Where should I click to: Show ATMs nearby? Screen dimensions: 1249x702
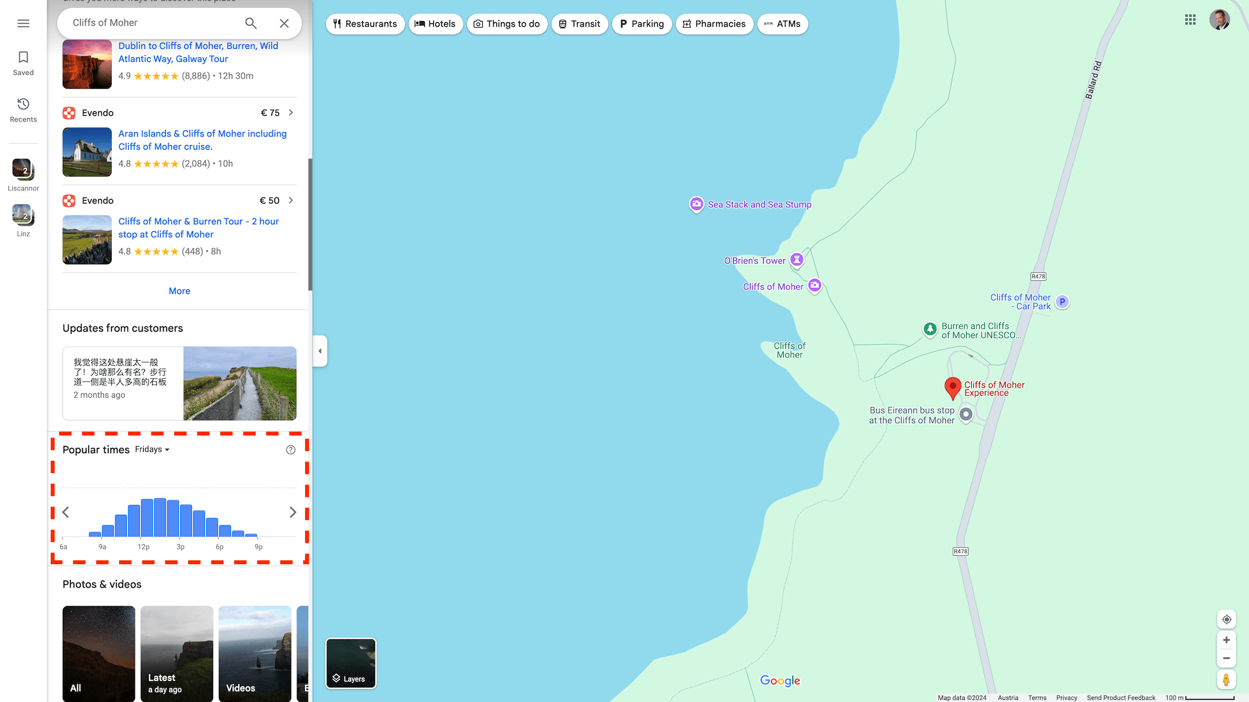783,24
